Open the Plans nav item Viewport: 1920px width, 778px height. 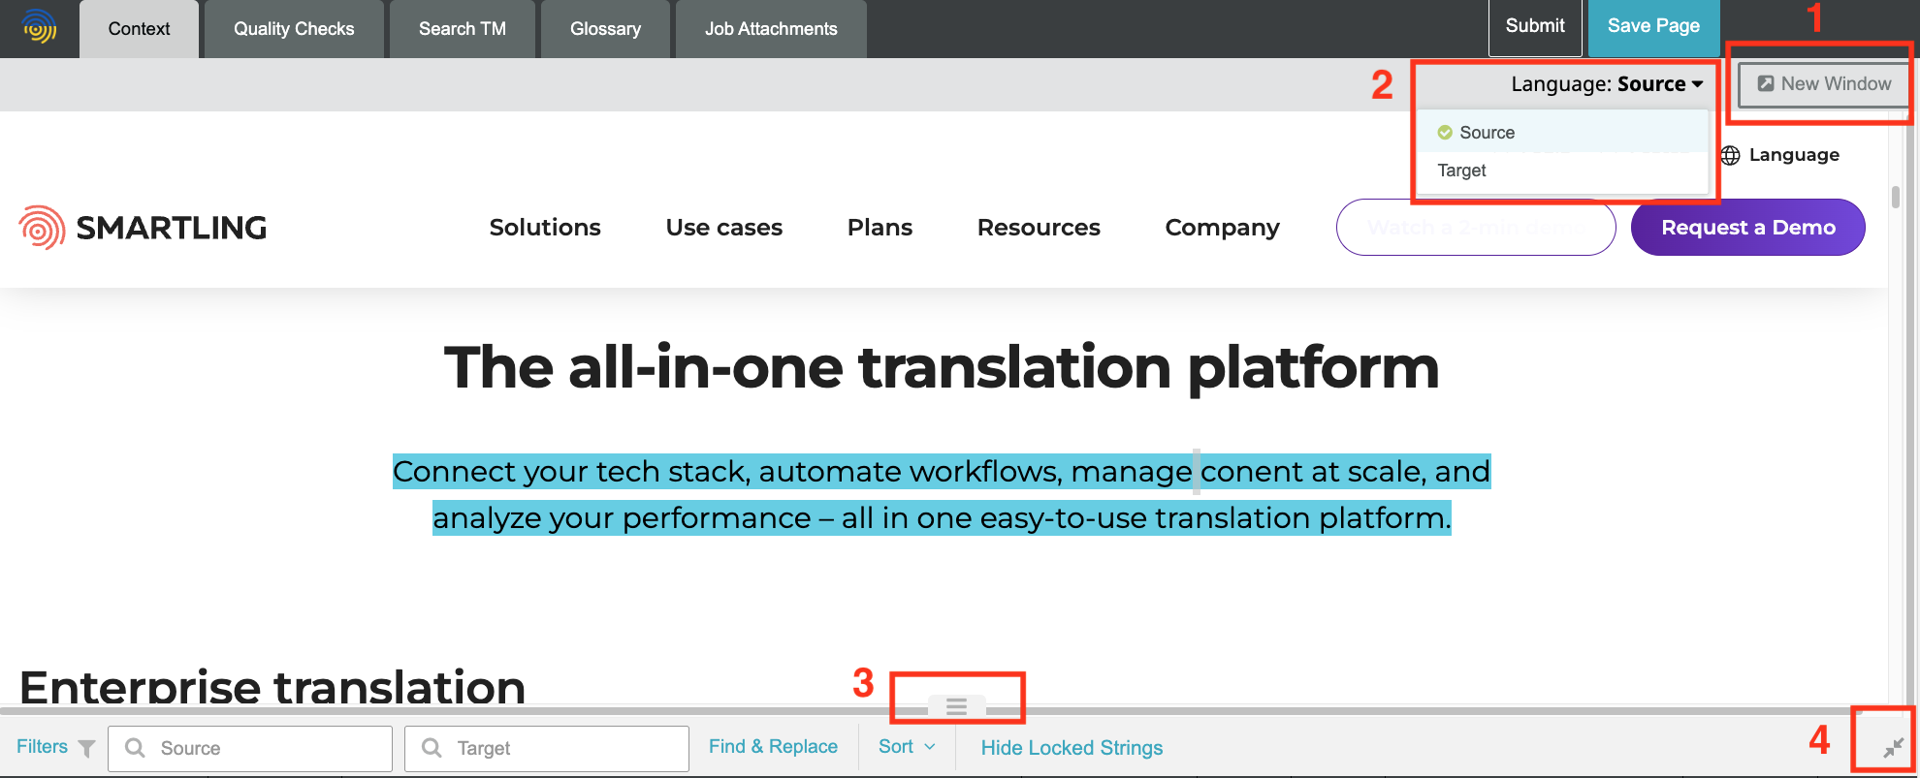[x=880, y=228]
